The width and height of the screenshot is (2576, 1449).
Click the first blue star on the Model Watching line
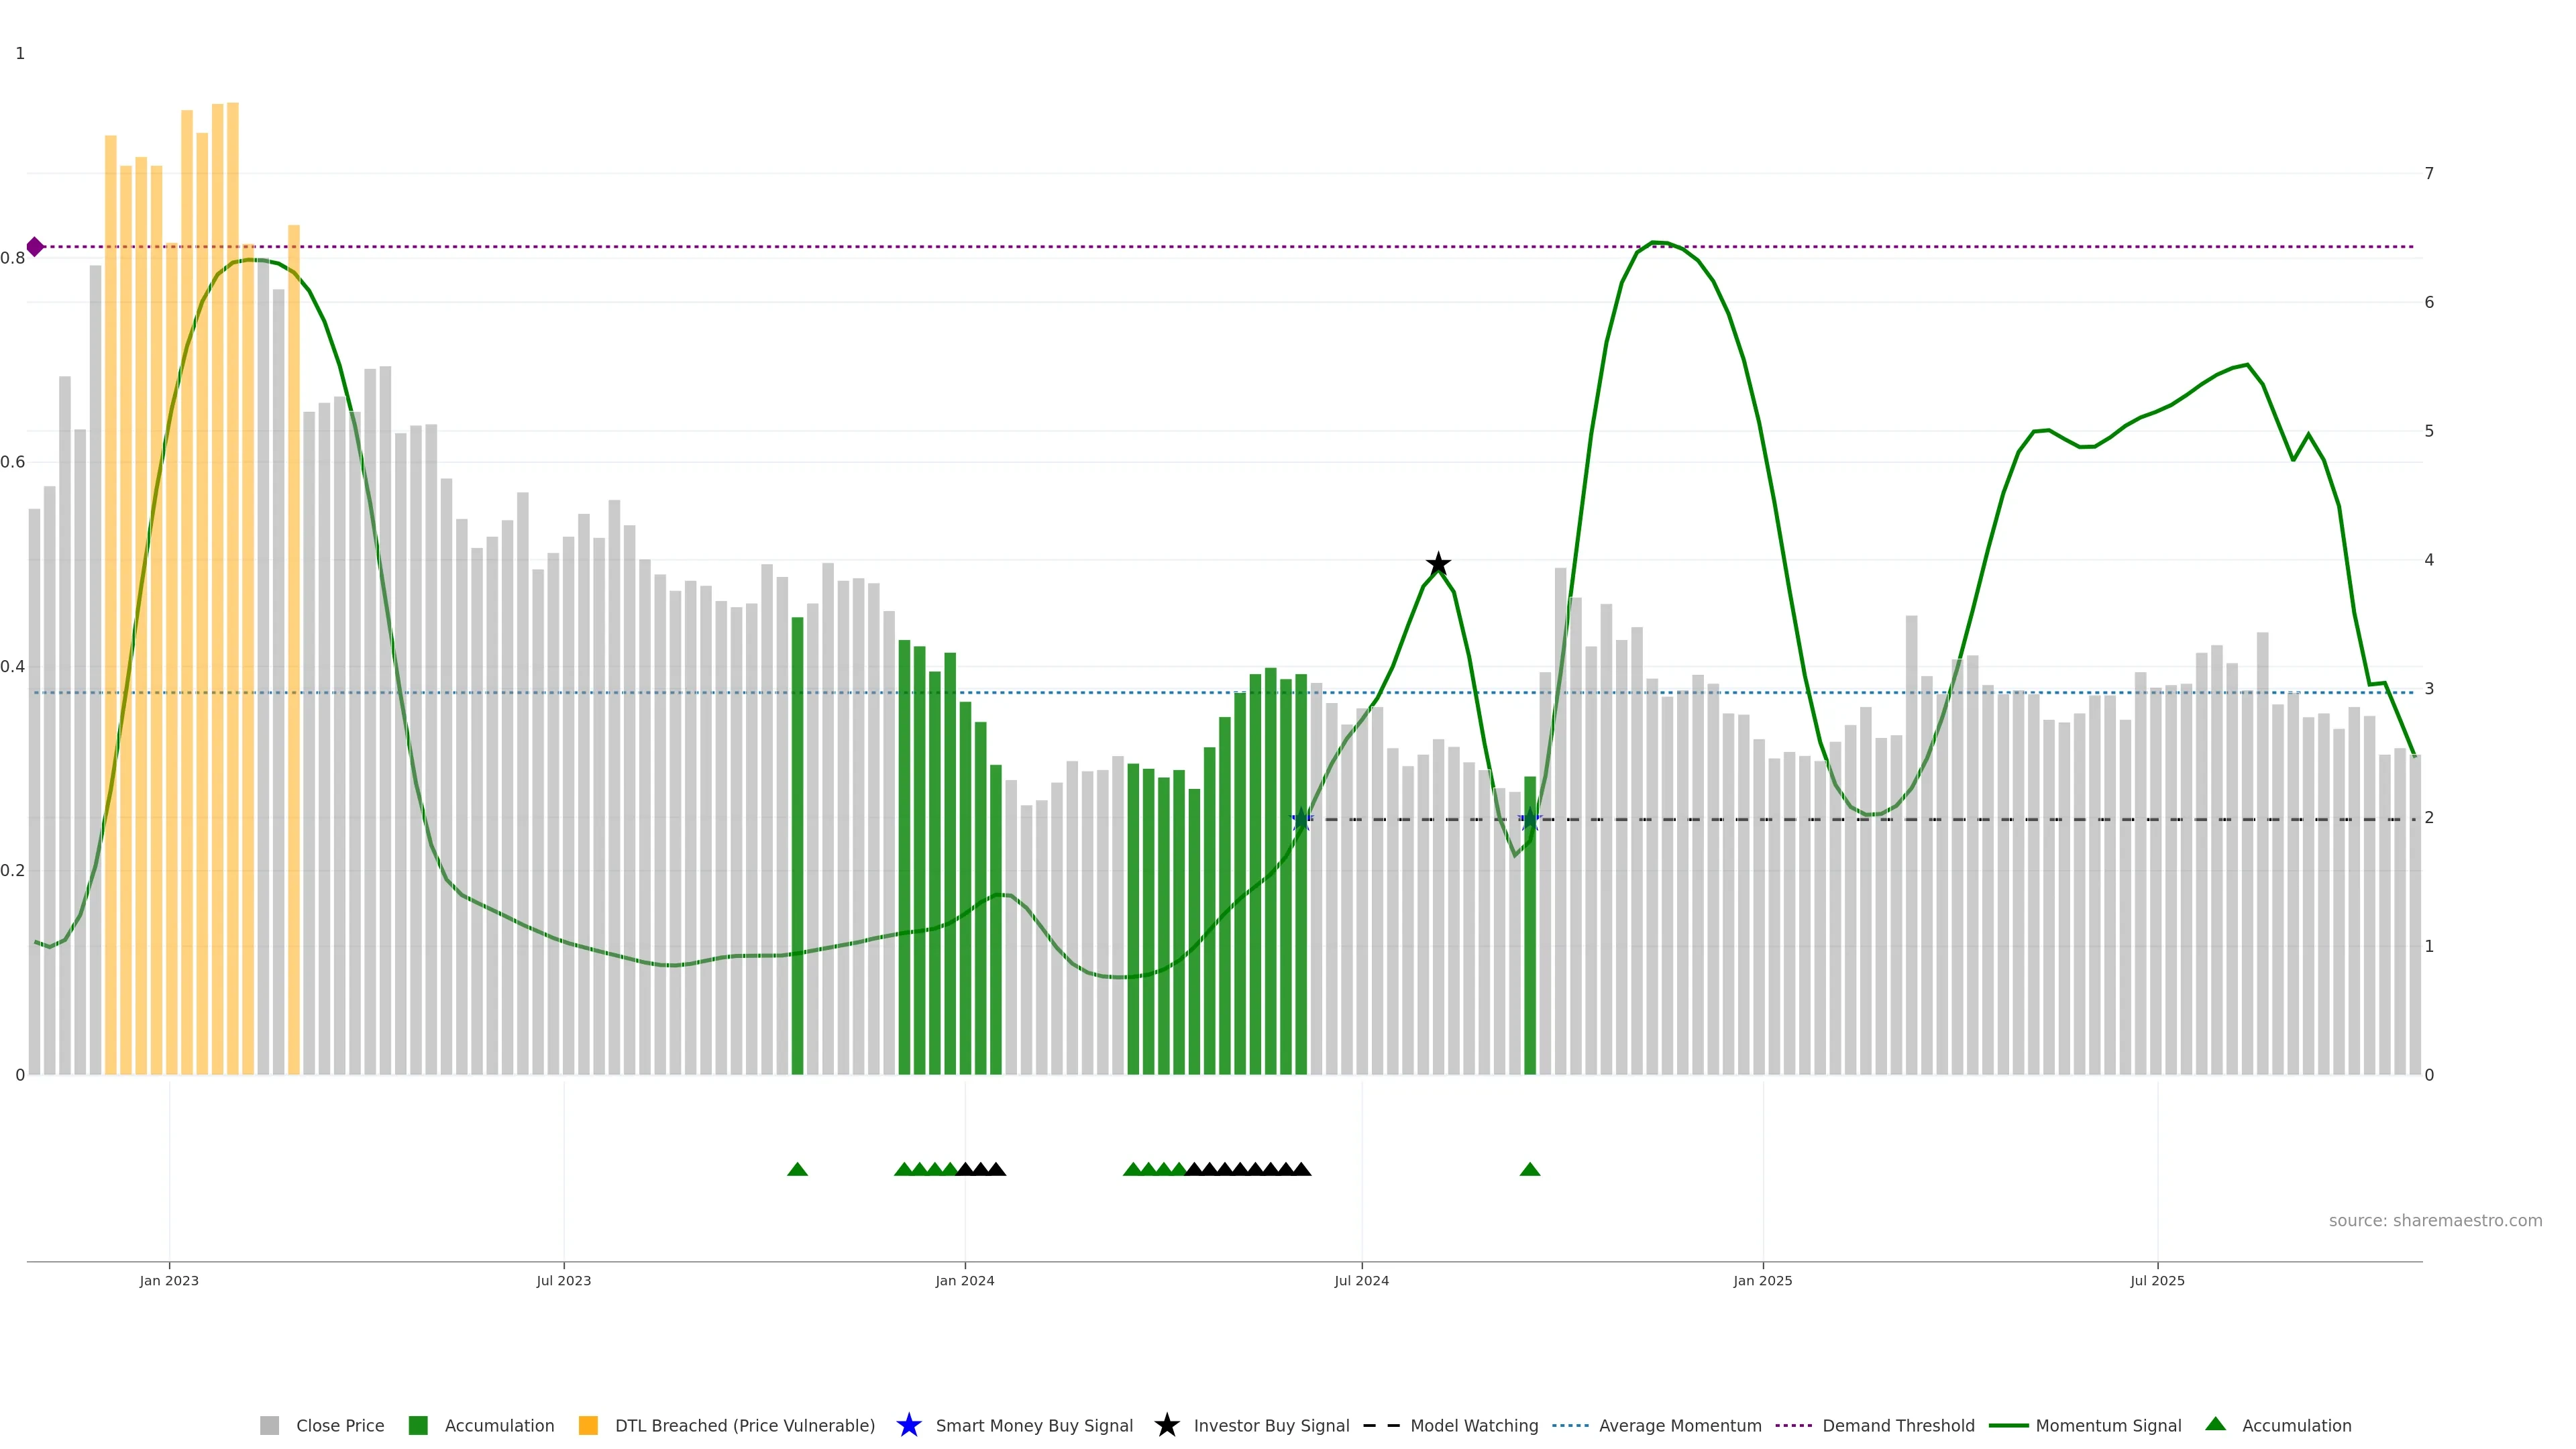[x=1301, y=820]
